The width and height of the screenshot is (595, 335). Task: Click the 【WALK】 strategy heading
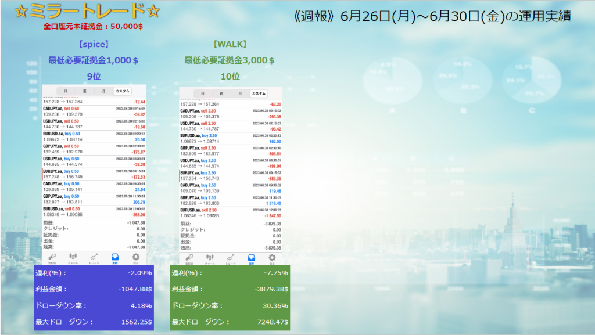point(230,44)
